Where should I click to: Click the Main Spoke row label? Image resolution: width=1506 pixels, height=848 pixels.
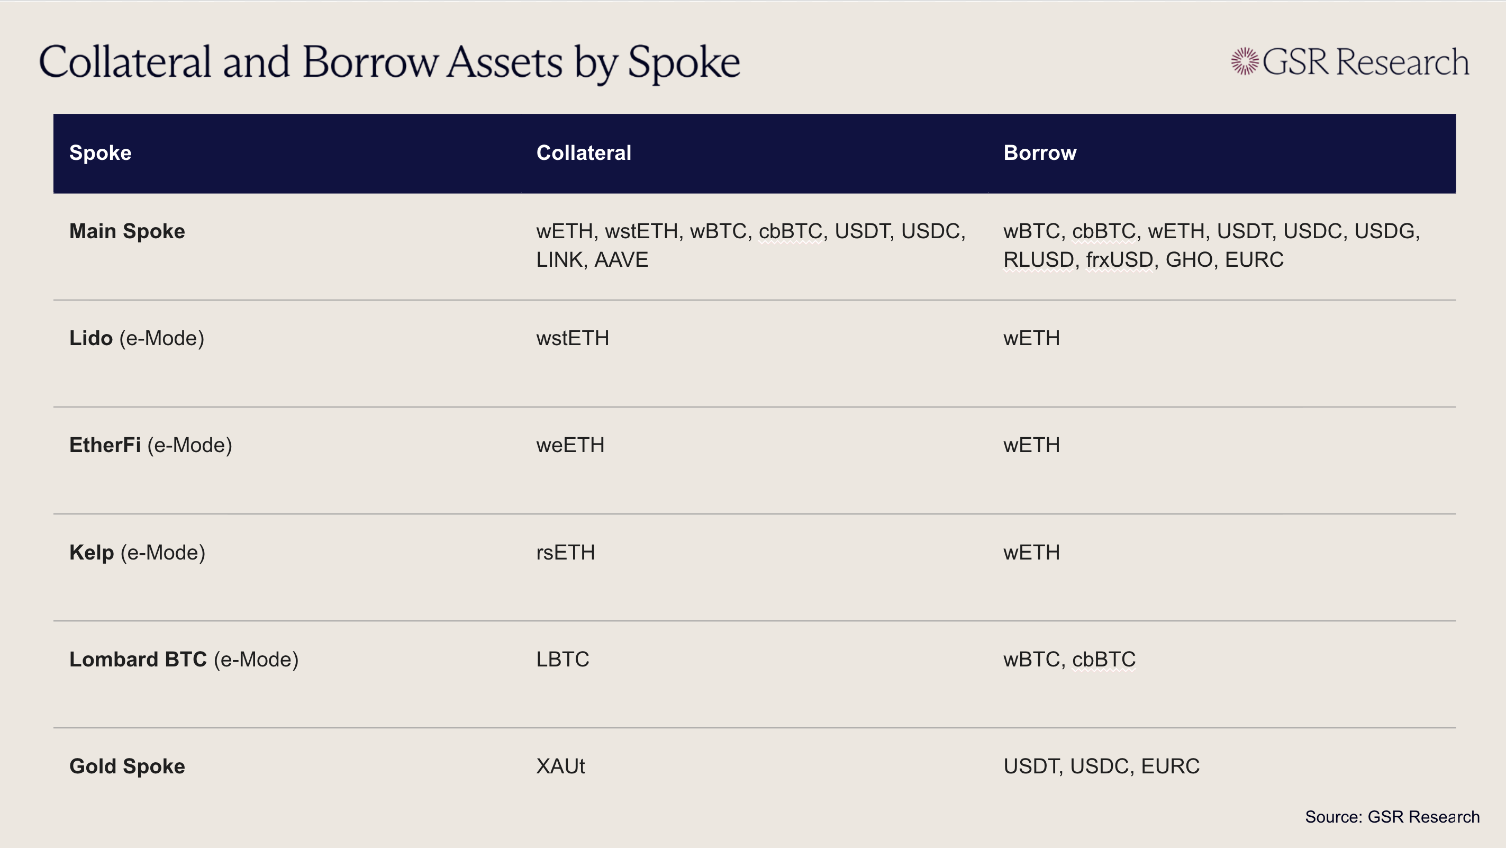coord(127,231)
